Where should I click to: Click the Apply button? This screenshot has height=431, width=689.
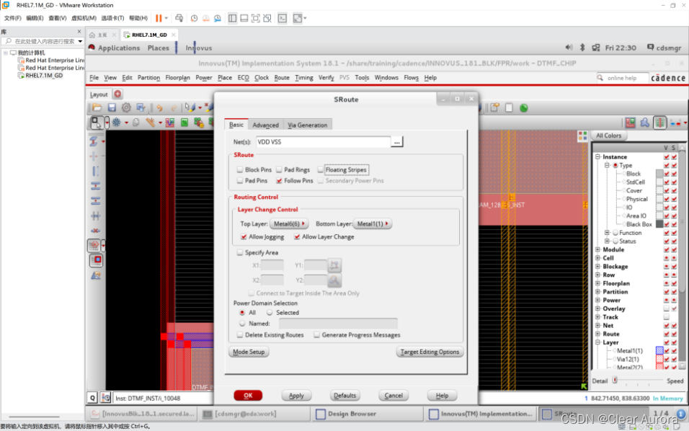coord(296,396)
